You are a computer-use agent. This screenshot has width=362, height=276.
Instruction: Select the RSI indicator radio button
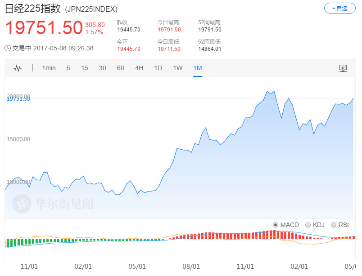coord(334,225)
